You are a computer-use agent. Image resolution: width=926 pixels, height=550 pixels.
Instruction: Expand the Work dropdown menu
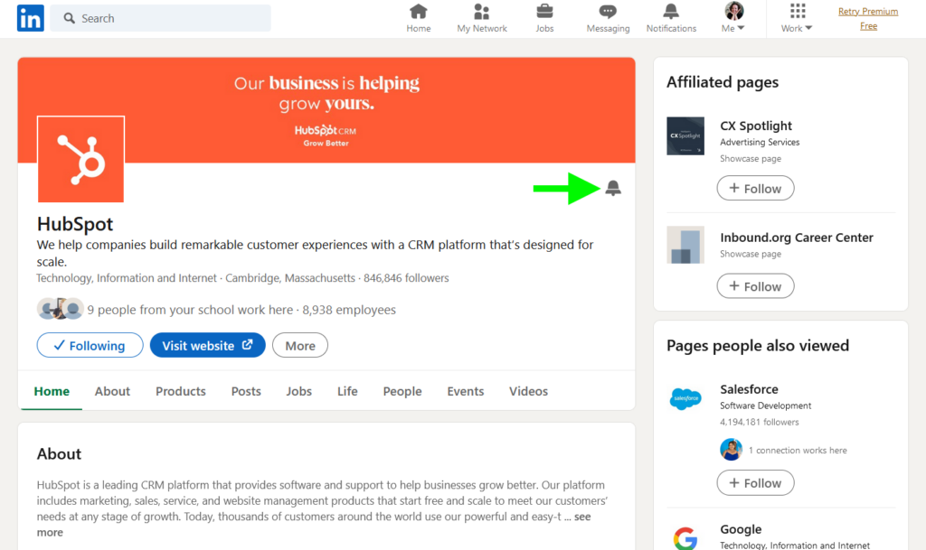coord(795,20)
